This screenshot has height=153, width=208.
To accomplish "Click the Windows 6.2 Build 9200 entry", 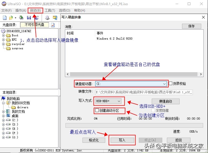I will coord(114,39).
